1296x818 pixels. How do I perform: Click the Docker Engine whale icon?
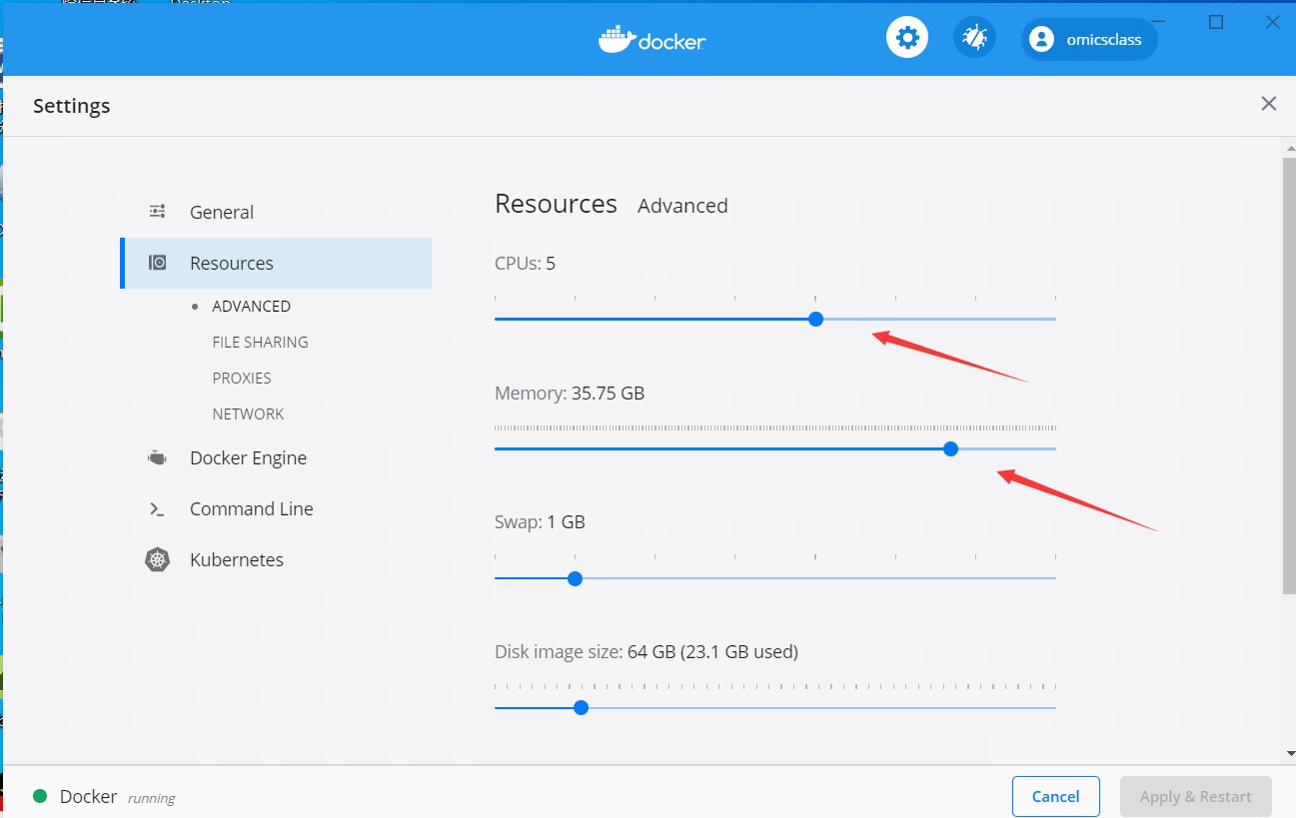pyautogui.click(x=157, y=457)
